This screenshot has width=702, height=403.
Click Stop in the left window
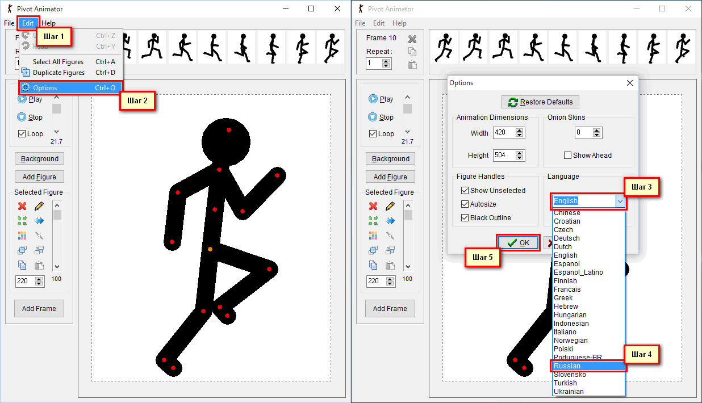[30, 117]
